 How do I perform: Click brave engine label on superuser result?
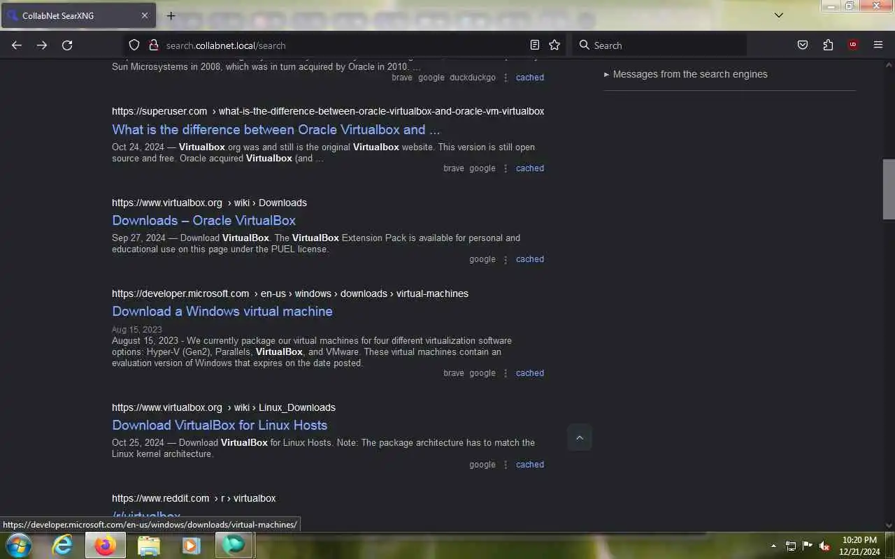point(454,168)
